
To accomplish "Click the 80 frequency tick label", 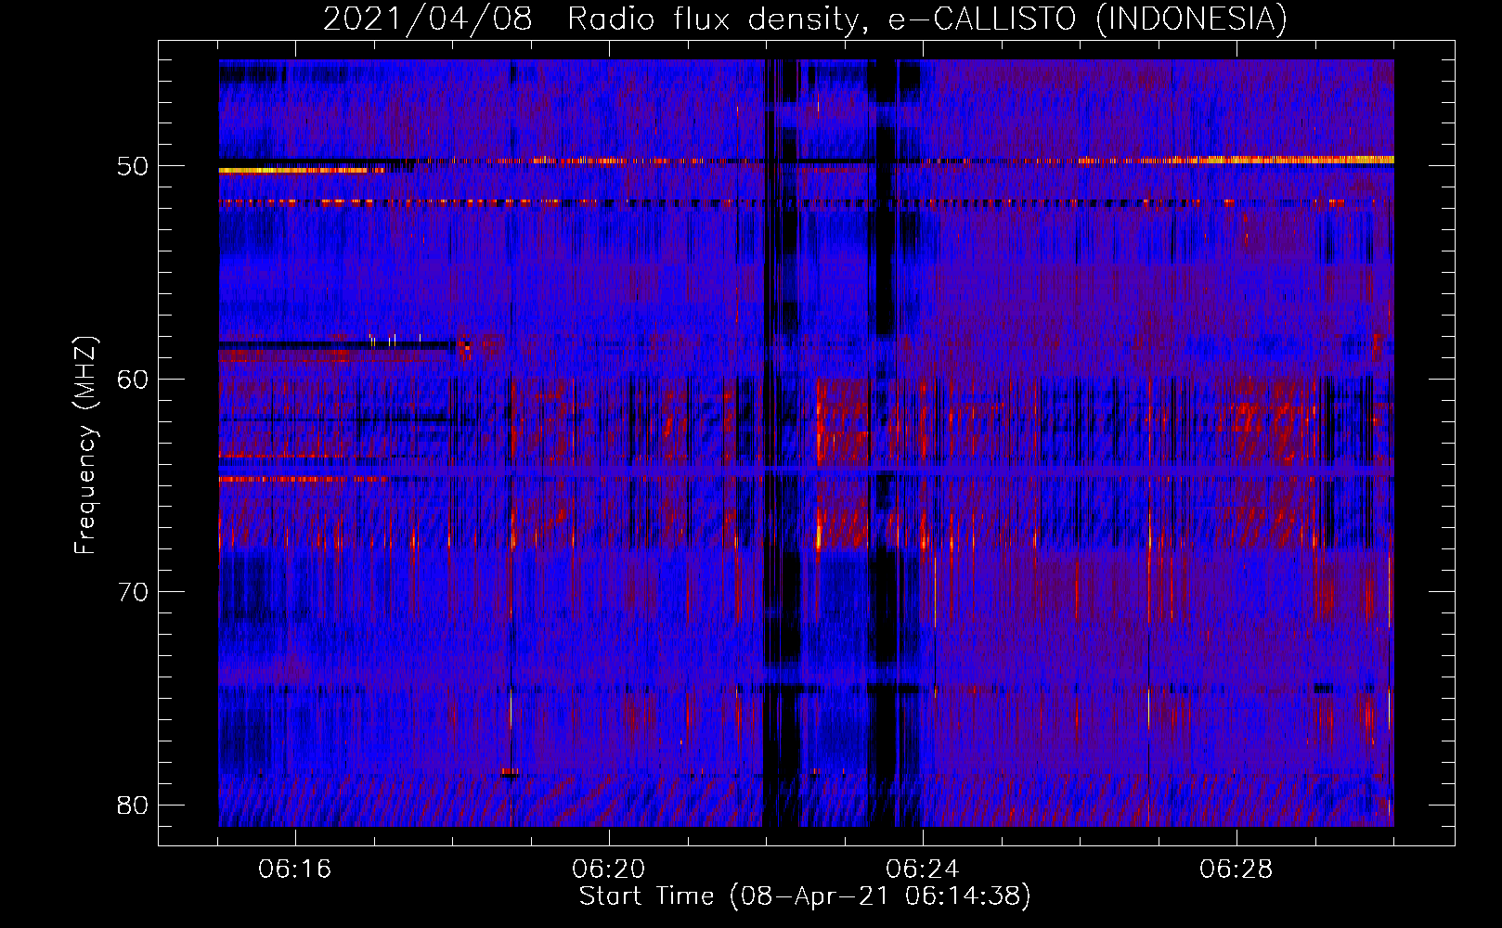I will (133, 805).
